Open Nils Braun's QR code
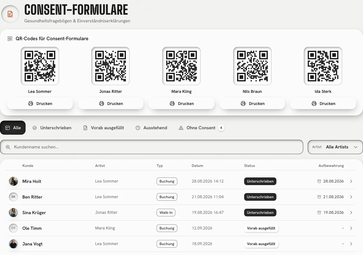363x255 pixels. pyautogui.click(x=252, y=66)
